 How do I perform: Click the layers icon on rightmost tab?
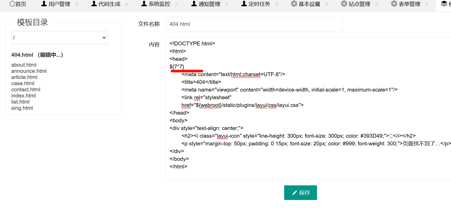pyautogui.click(x=444, y=4)
